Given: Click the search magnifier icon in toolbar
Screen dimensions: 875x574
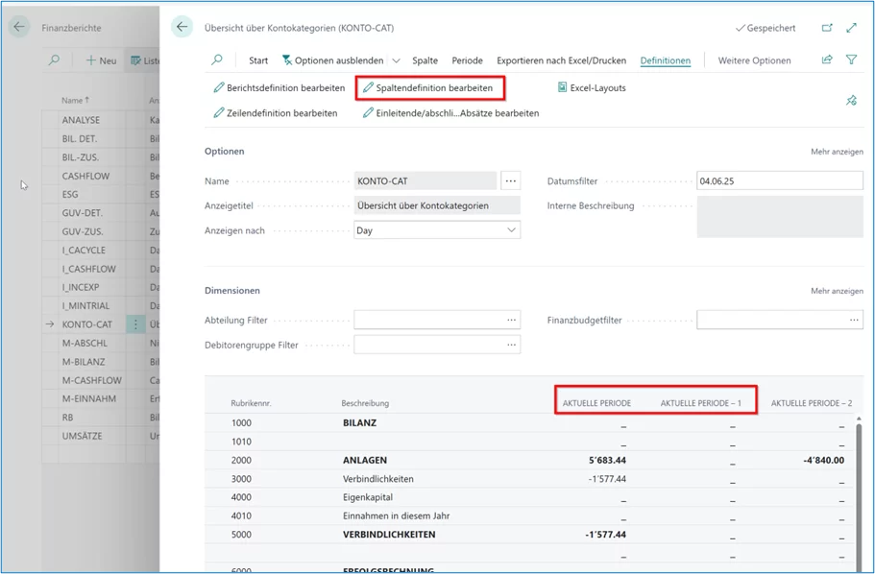Looking at the screenshot, I should click(x=218, y=60).
